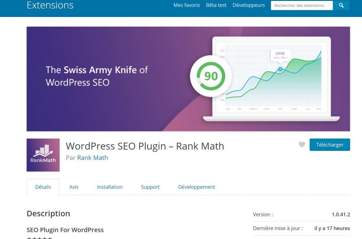This screenshot has width=362, height=239.
Task: Go to Développeurs in the header
Action: [249, 5]
